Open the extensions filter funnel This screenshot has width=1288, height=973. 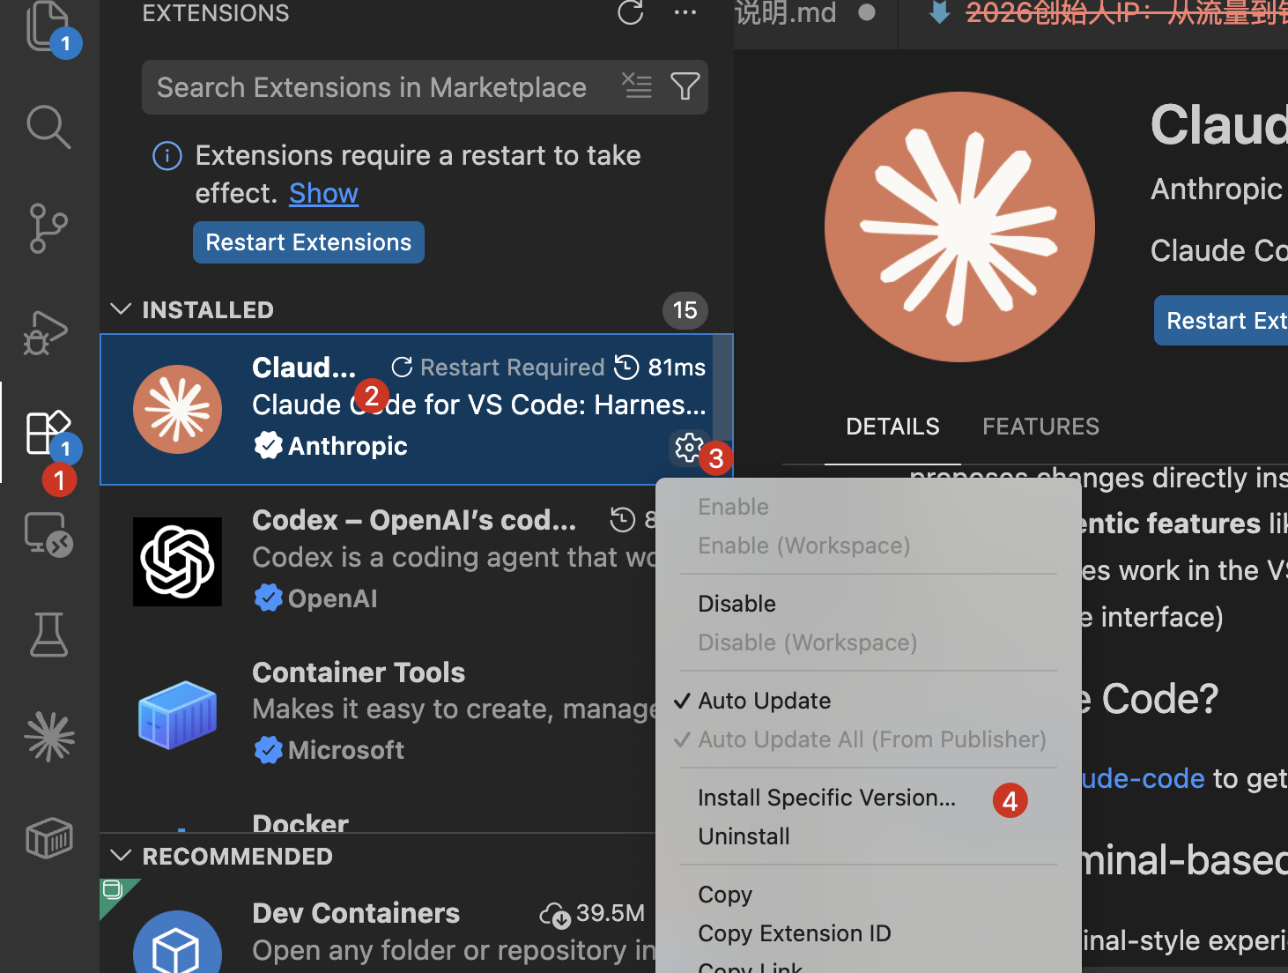(x=685, y=86)
